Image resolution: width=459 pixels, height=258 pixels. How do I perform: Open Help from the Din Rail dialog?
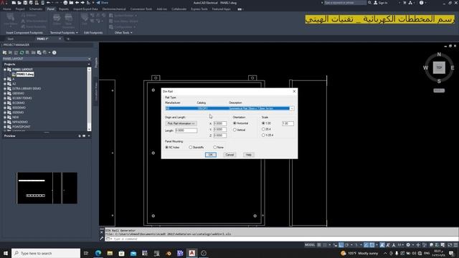point(249,155)
